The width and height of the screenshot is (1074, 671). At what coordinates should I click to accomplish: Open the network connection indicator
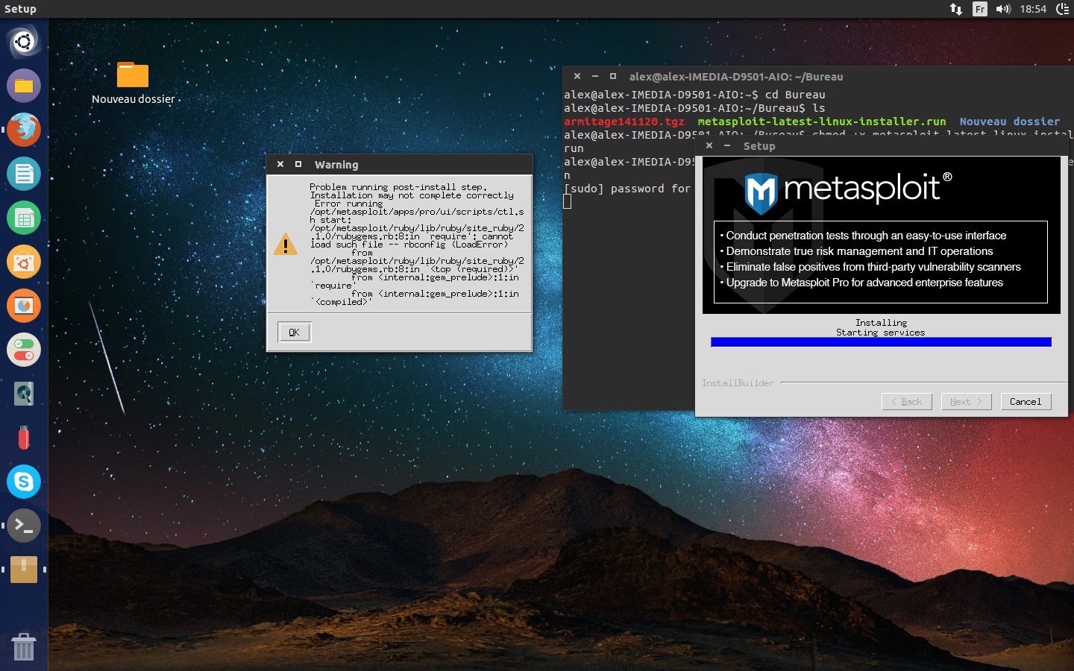956,9
